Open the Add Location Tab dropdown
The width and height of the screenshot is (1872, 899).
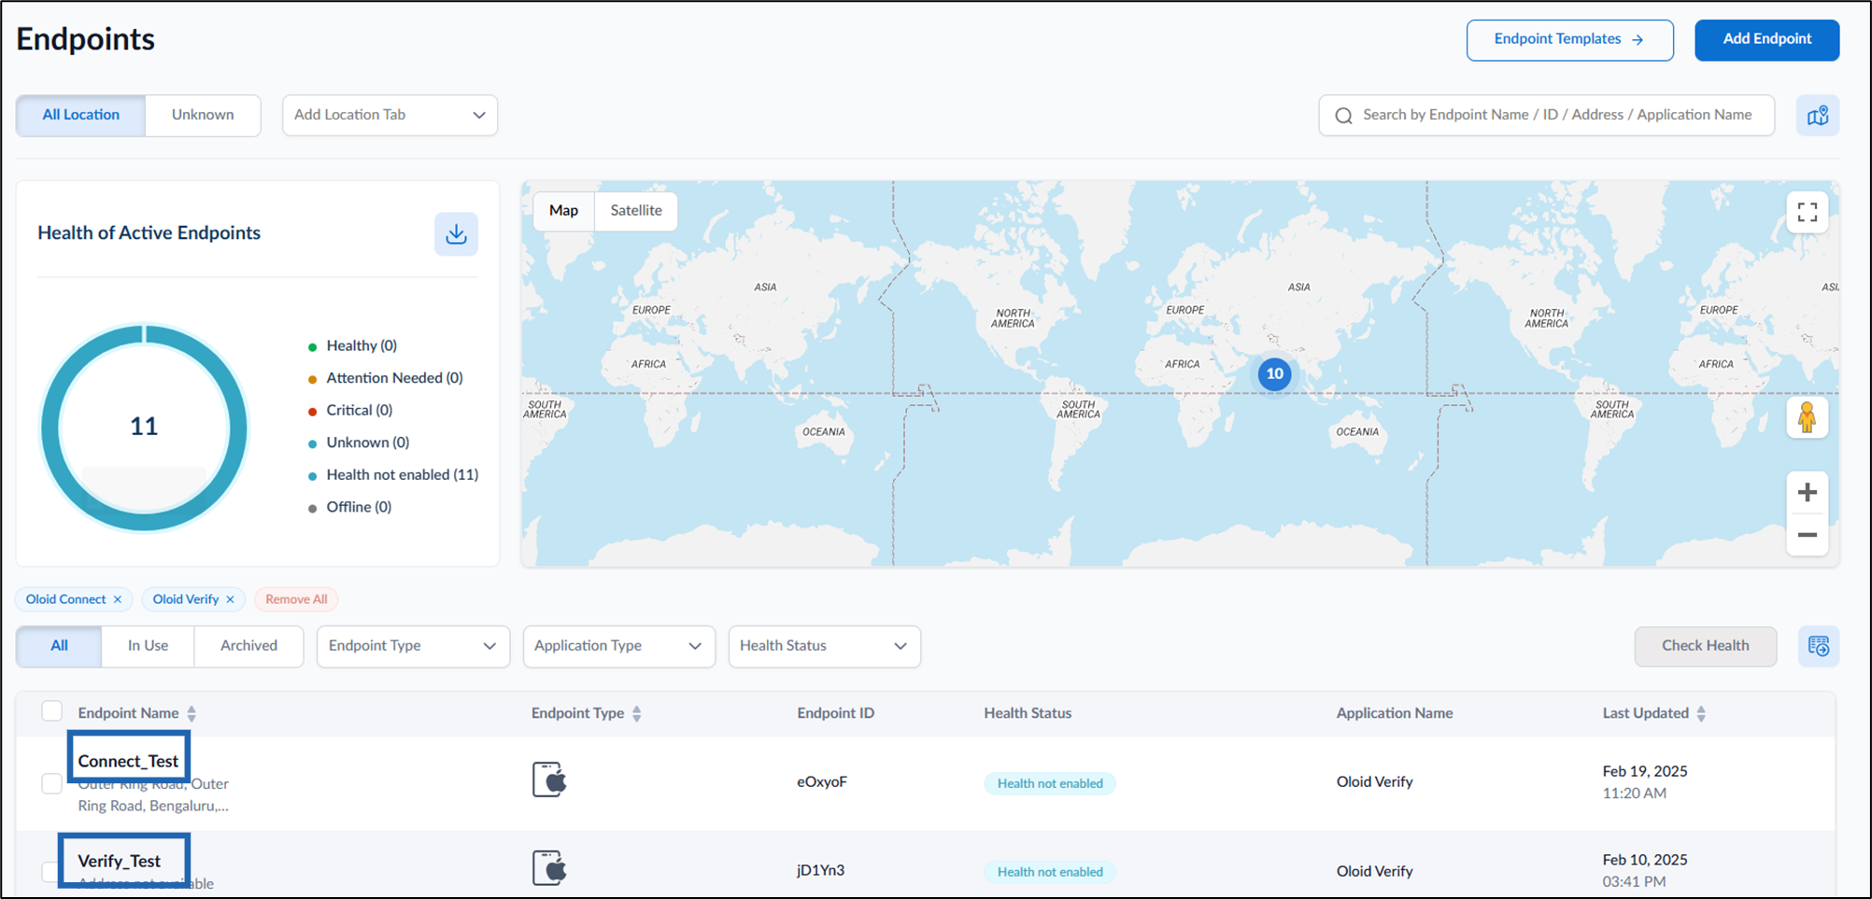click(x=390, y=115)
